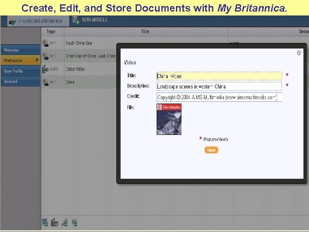Viewport: 309px width, 232px height.
Task: Click the Title column header
Action: (145, 31)
